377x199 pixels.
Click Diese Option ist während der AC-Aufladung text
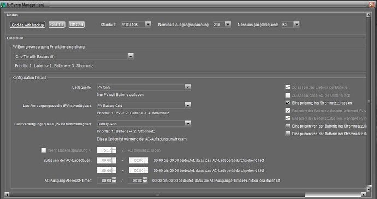tap(142, 139)
